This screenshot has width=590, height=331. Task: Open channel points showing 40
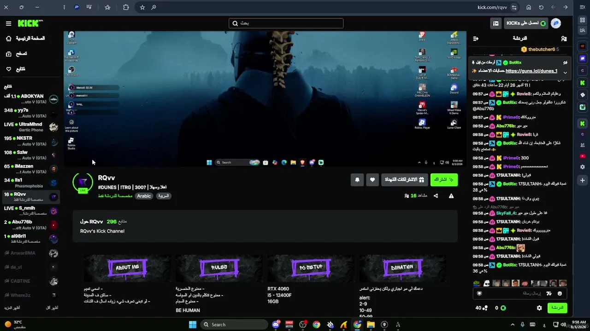[481, 308]
